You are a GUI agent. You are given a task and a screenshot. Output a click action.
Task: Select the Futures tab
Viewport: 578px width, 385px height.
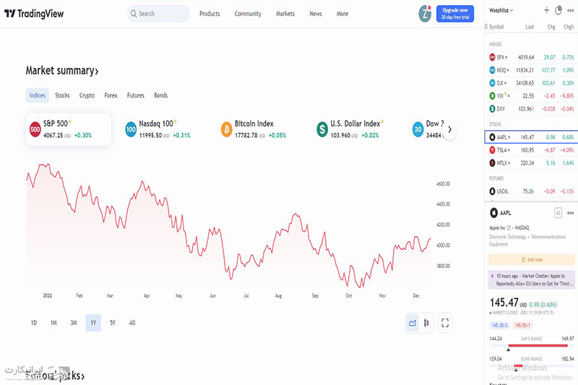click(136, 95)
